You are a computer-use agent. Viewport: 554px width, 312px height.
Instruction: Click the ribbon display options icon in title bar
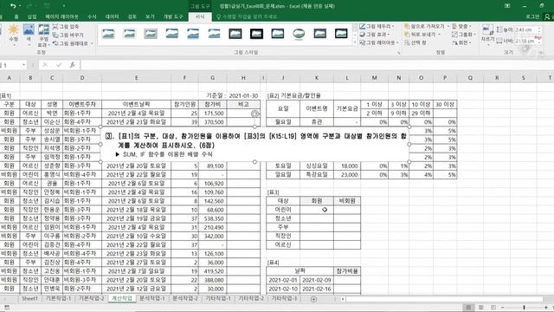coord(507,6)
